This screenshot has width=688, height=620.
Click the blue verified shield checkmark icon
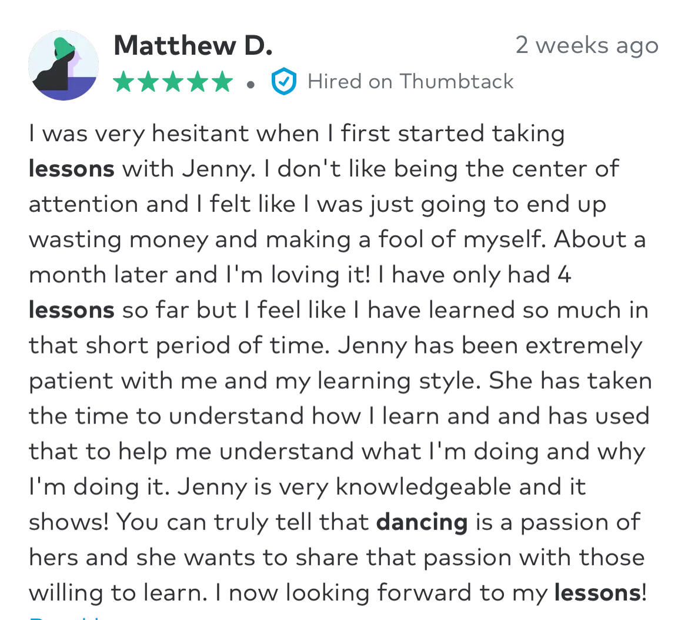(x=284, y=81)
